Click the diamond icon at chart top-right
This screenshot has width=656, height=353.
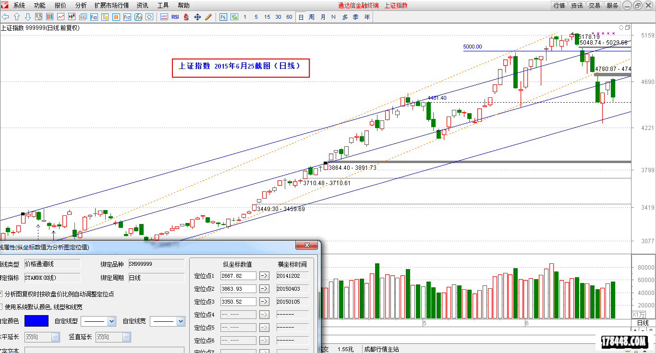pyautogui.click(x=621, y=27)
